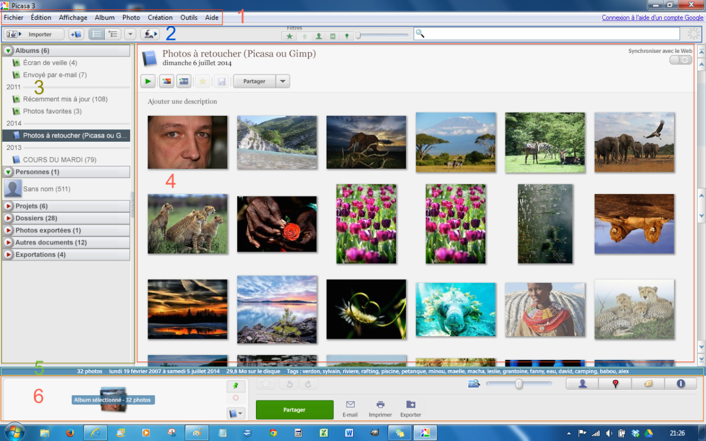Select the Kilimanjaro mountain thumbnail
This screenshot has height=441, width=706.
coord(455,142)
